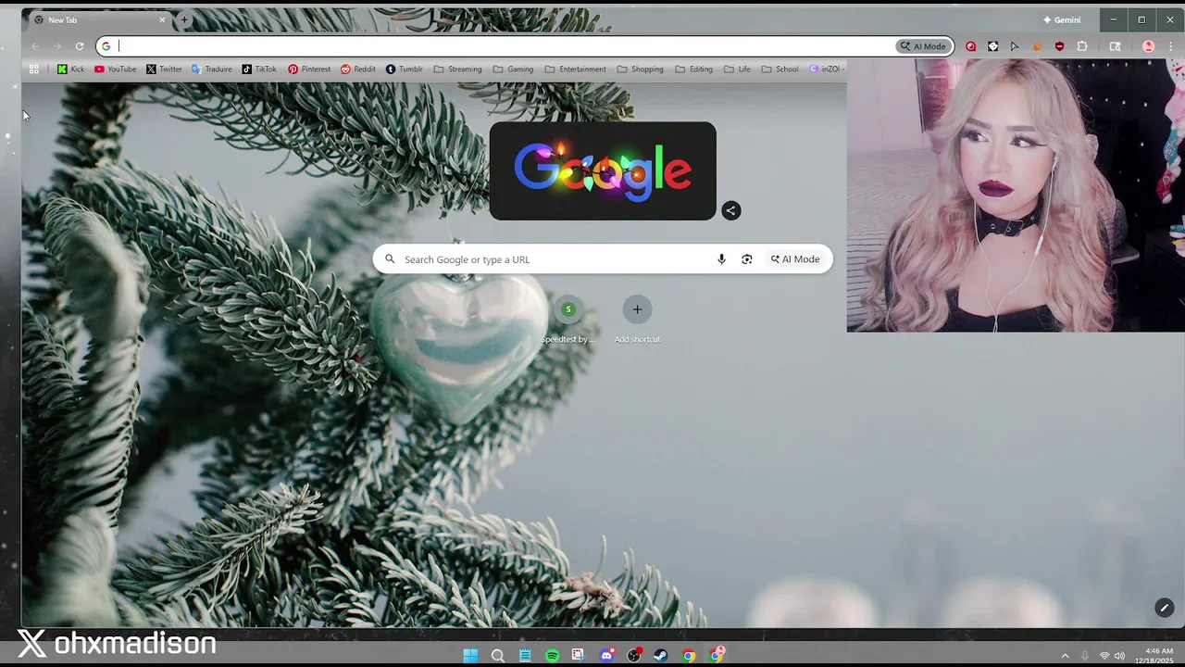Share the Google doodle
Image resolution: width=1185 pixels, height=667 pixels.
pos(730,210)
